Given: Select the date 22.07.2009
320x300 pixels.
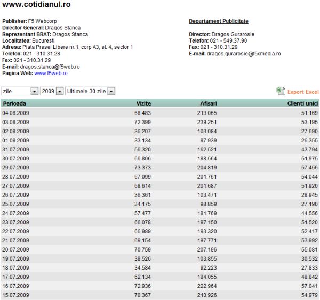Looking at the screenshot, I should (x=15, y=231).
